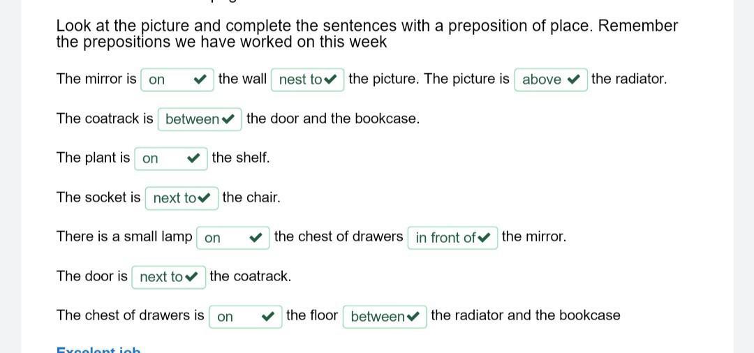This screenshot has width=754, height=353.
Task: Click the checkmark beside 'nest to'
Action: [x=330, y=80]
